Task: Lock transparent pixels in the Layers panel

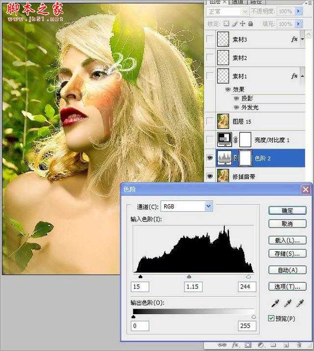Action: (227, 24)
